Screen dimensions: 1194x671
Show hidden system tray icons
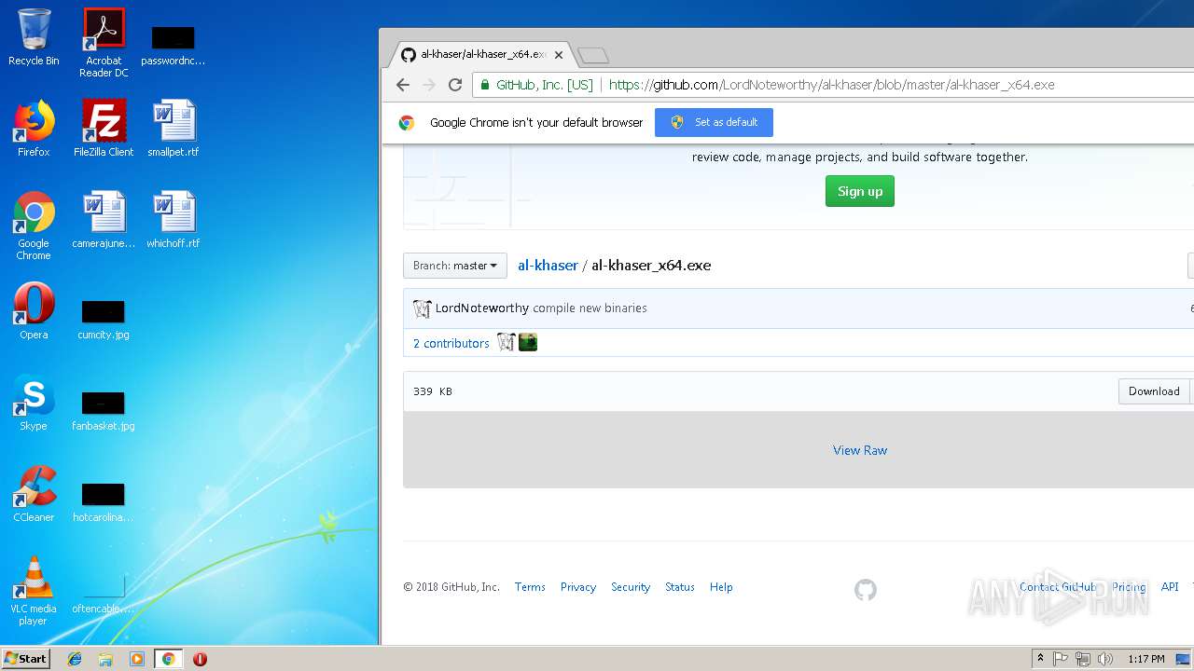[x=1040, y=659]
